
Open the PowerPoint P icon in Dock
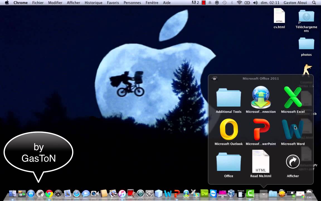tap(177, 193)
